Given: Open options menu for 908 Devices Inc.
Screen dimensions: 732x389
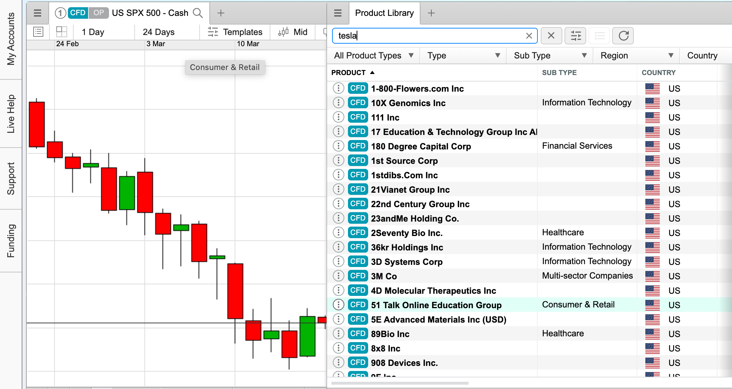Looking at the screenshot, I should (338, 362).
